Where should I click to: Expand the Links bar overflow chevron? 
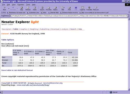129,12
